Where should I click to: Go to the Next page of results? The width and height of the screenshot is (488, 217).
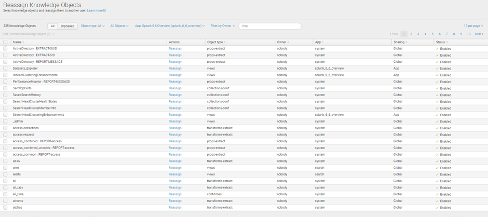[479, 34]
